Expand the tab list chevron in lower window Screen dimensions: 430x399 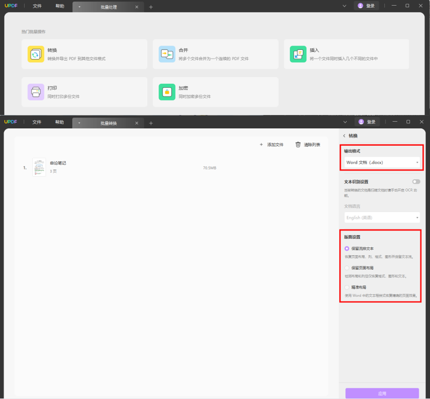click(345, 122)
